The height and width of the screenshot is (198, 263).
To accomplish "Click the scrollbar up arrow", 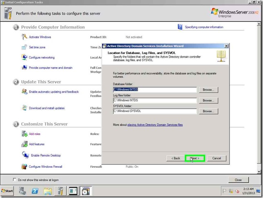I will pyautogui.click(x=259, y=24).
